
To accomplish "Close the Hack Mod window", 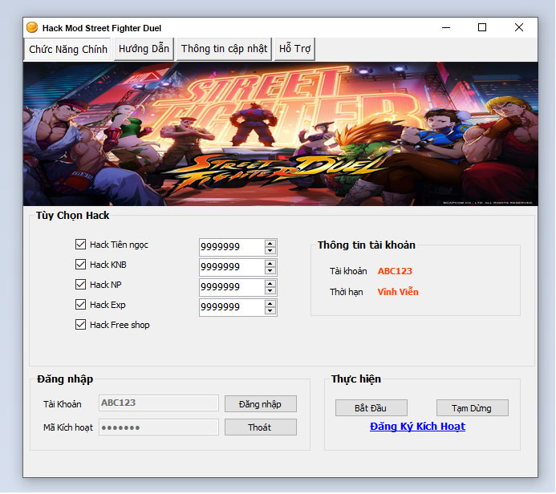I will (519, 27).
